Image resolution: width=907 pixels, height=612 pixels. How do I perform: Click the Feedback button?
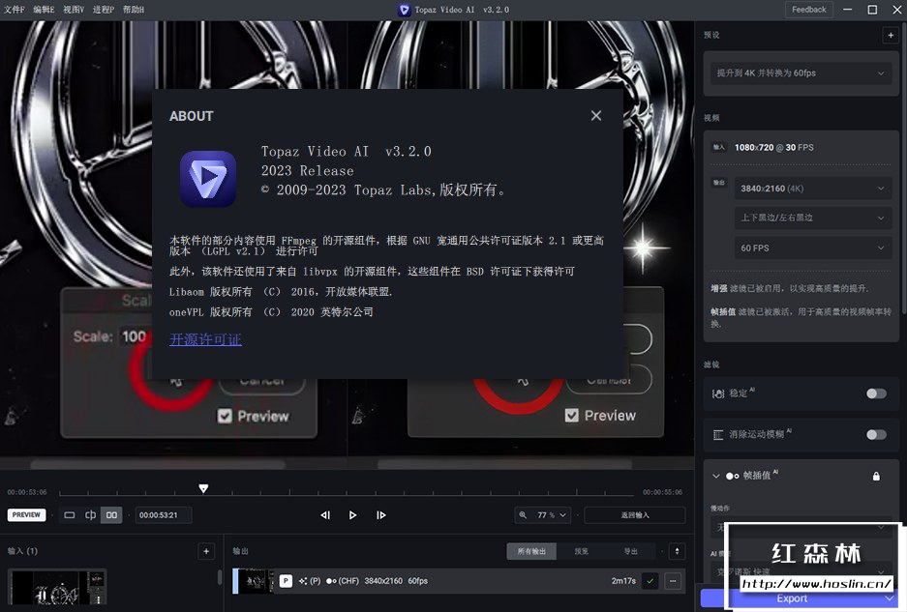point(808,10)
